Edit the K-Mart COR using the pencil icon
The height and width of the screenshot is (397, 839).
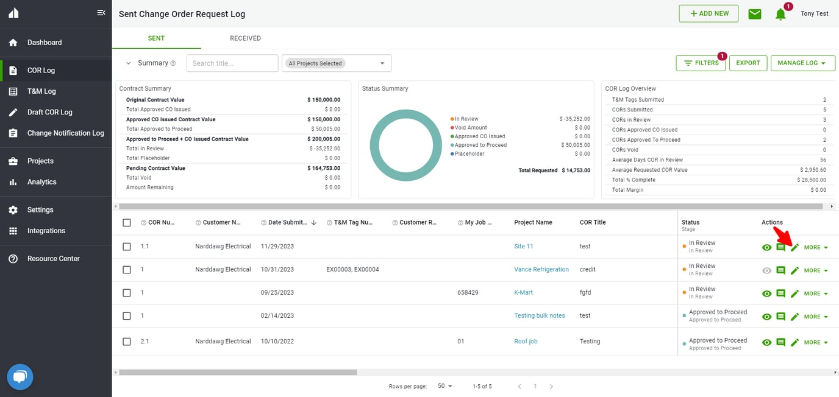point(794,293)
